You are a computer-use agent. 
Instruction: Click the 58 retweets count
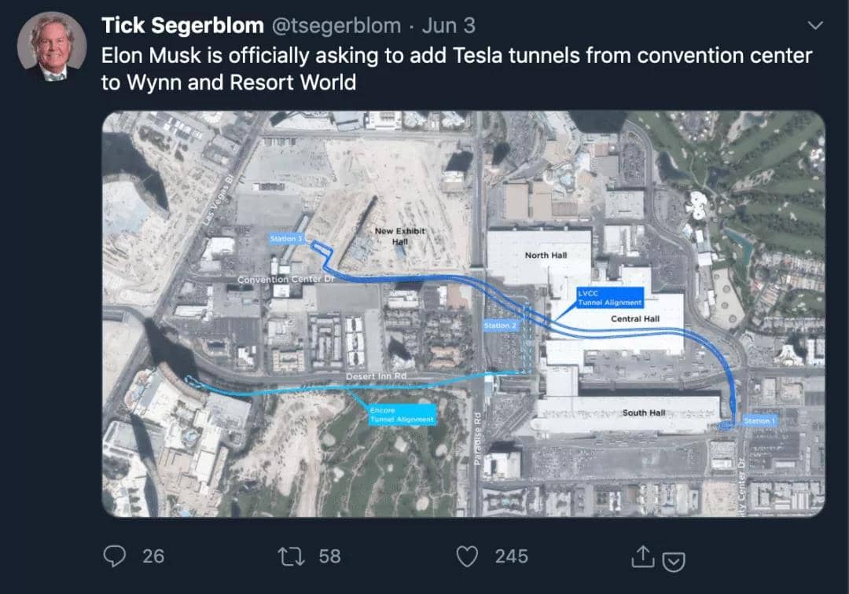pyautogui.click(x=330, y=556)
